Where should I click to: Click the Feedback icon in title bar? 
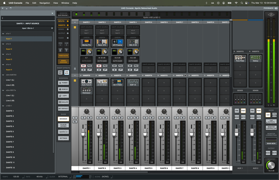tap(276, 8)
